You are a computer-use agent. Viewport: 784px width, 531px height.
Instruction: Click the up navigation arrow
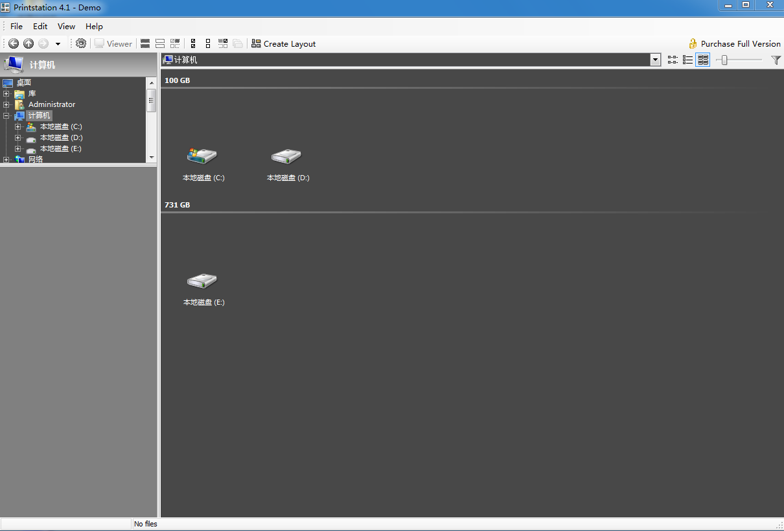(x=28, y=43)
